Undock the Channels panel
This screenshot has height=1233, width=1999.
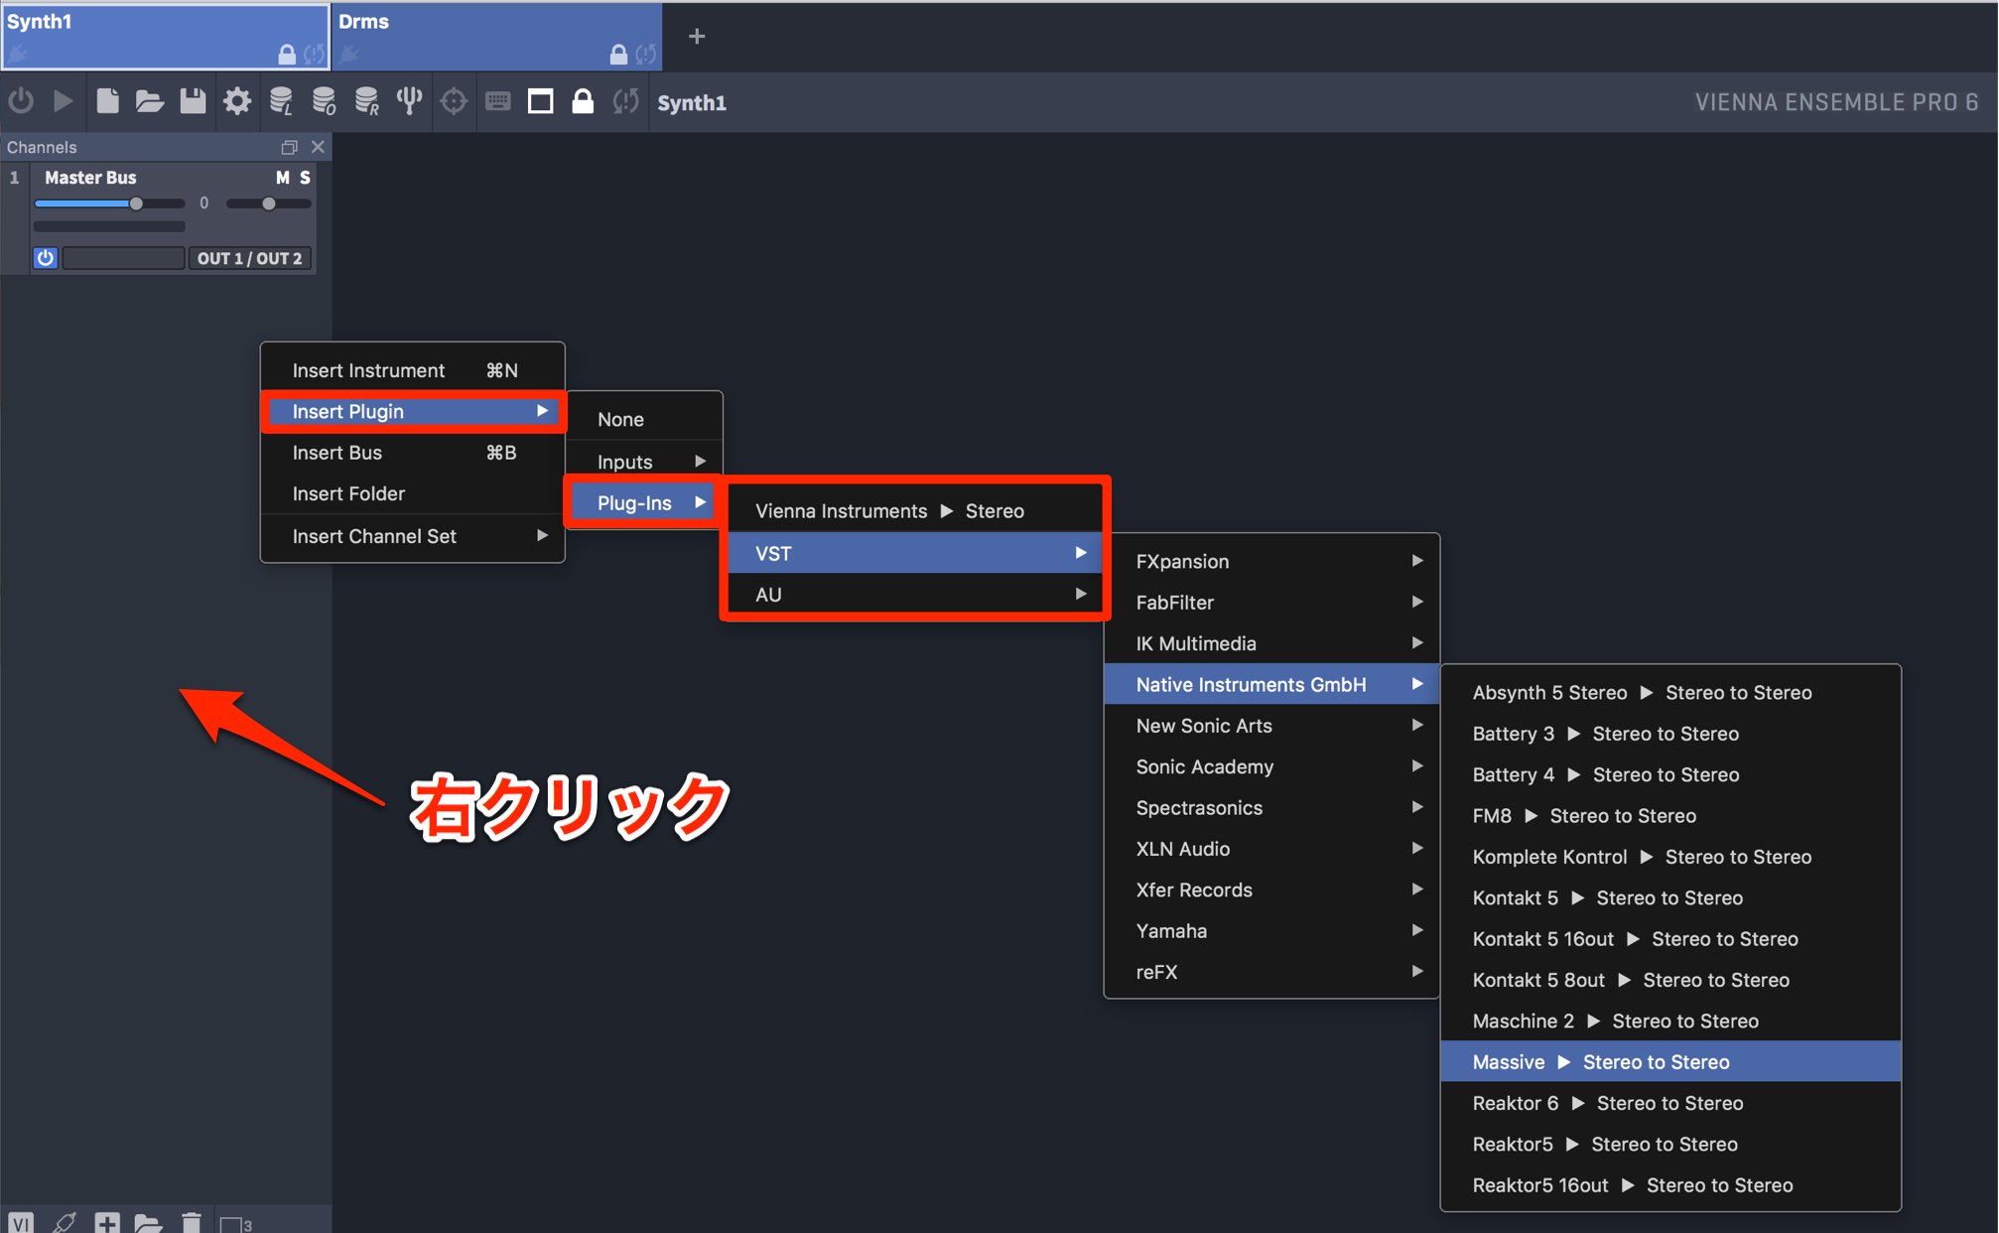pos(289,147)
